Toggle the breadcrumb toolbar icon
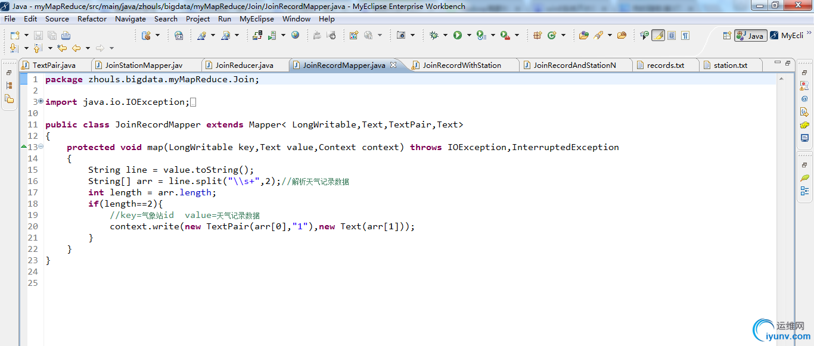 point(644,35)
